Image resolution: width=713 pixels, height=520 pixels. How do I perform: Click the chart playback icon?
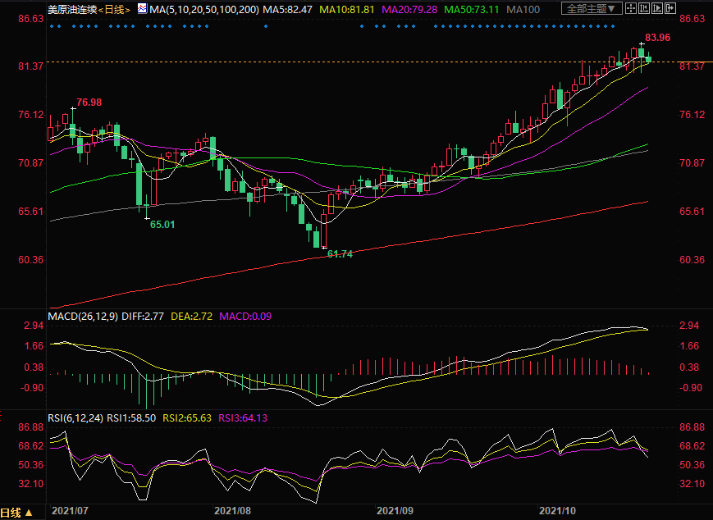(x=657, y=8)
